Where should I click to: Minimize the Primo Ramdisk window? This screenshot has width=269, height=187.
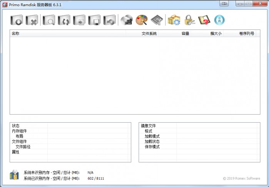tap(240, 3)
